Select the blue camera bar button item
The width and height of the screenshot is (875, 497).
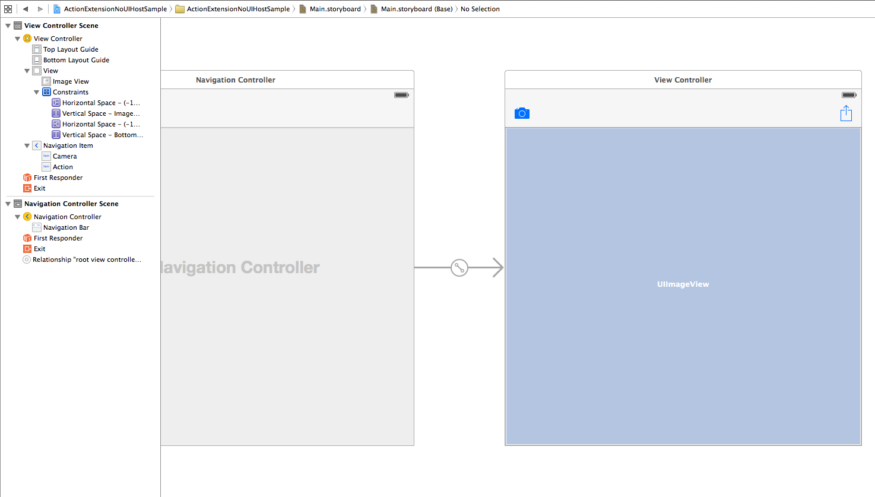coord(522,113)
